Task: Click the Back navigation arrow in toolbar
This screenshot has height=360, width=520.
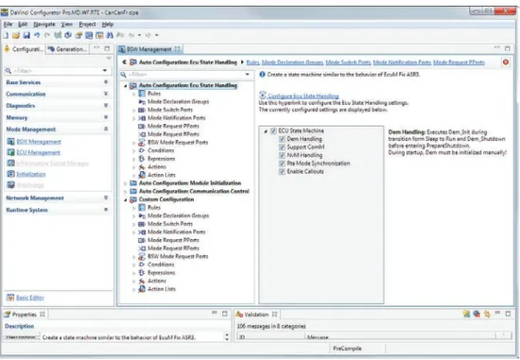Action: pyautogui.click(x=131, y=35)
